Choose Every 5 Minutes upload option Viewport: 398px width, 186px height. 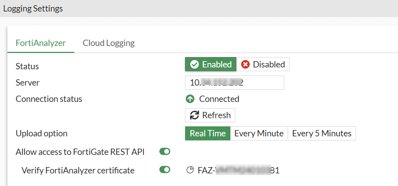pyautogui.click(x=321, y=133)
